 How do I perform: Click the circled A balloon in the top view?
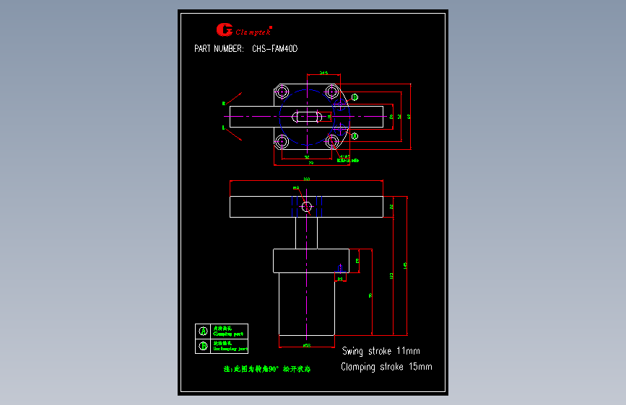[x=355, y=136]
